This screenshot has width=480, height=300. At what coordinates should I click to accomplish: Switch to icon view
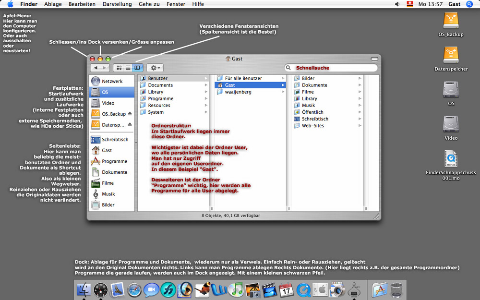(119, 68)
